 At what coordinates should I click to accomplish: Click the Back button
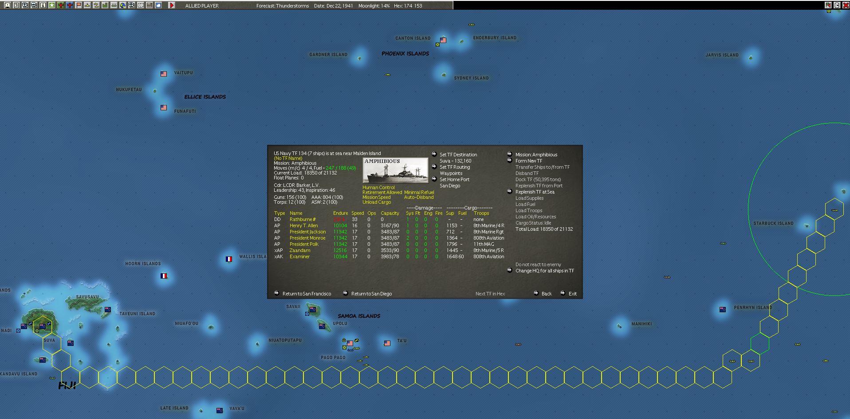[x=547, y=294]
